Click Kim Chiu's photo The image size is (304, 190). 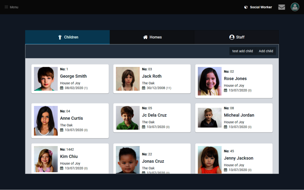coord(46,159)
